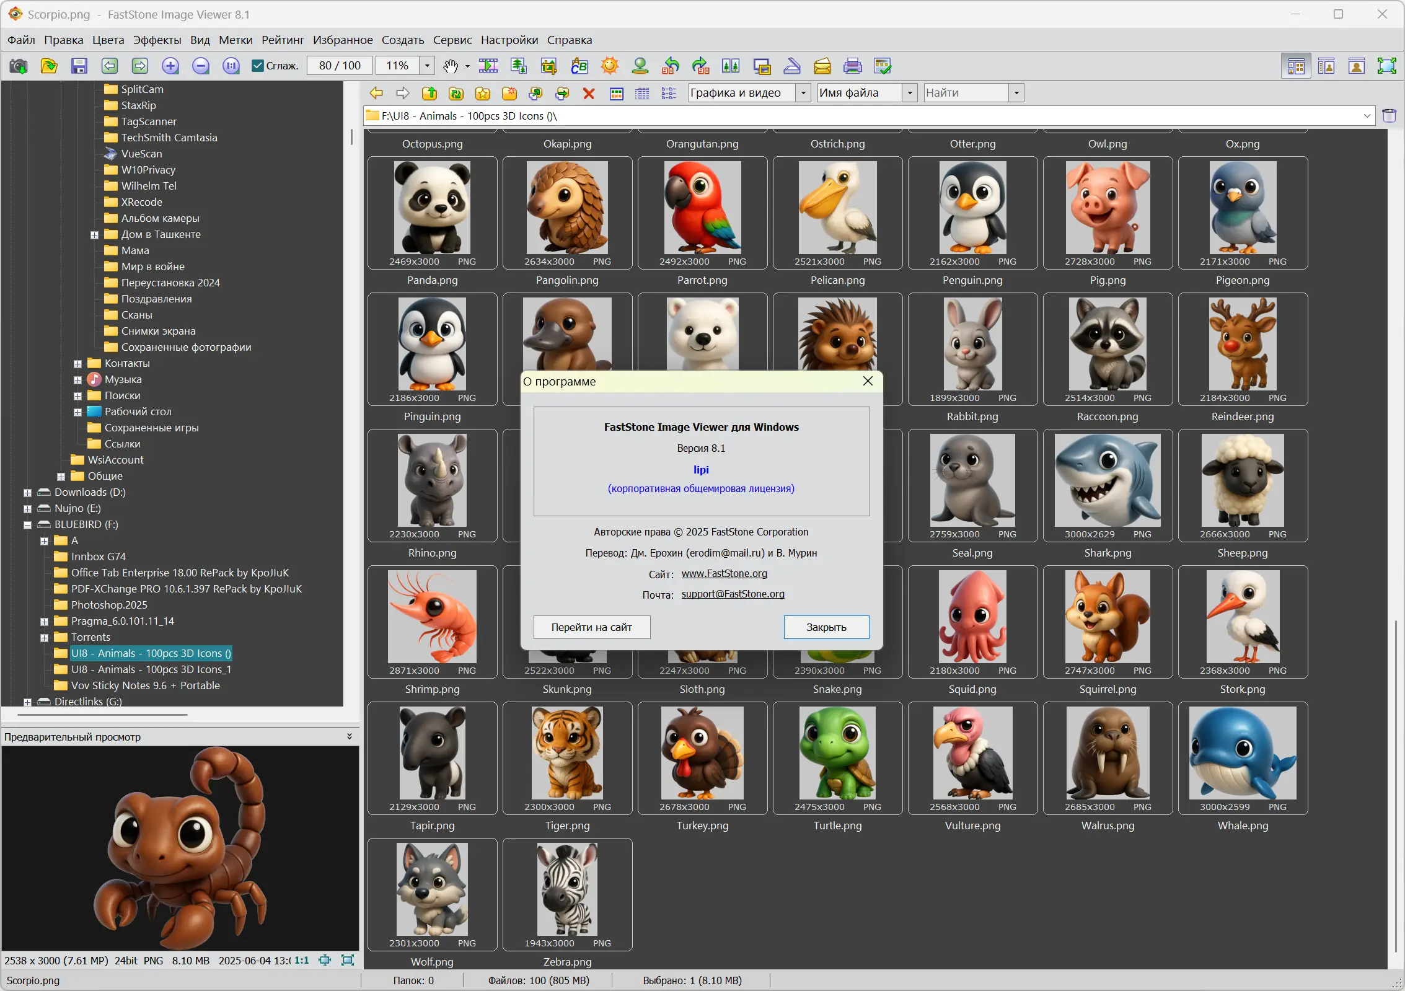Click the send by email envelope icon
The width and height of the screenshot is (1405, 991).
822,66
